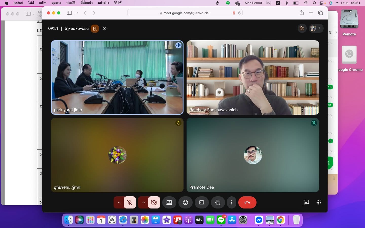Open the หน้าต่าง menu

coord(103,3)
